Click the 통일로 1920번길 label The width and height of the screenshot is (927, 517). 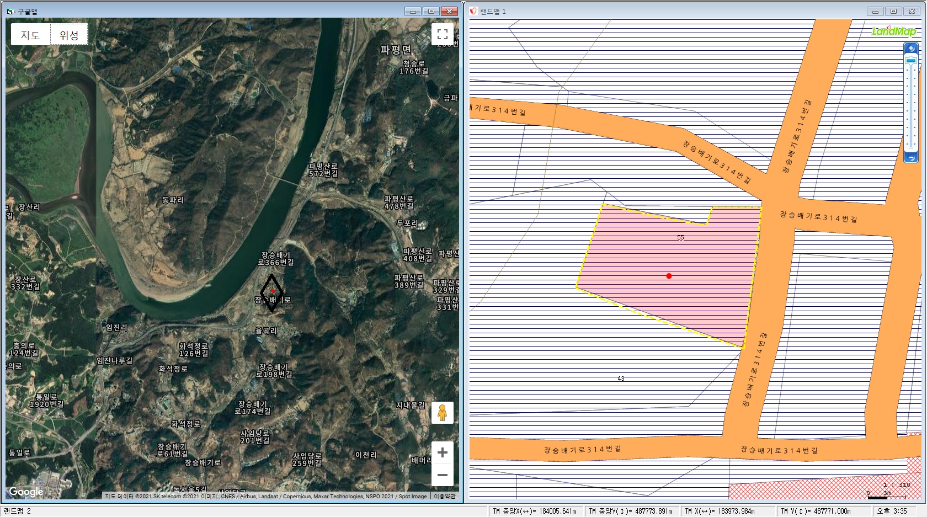(x=46, y=401)
